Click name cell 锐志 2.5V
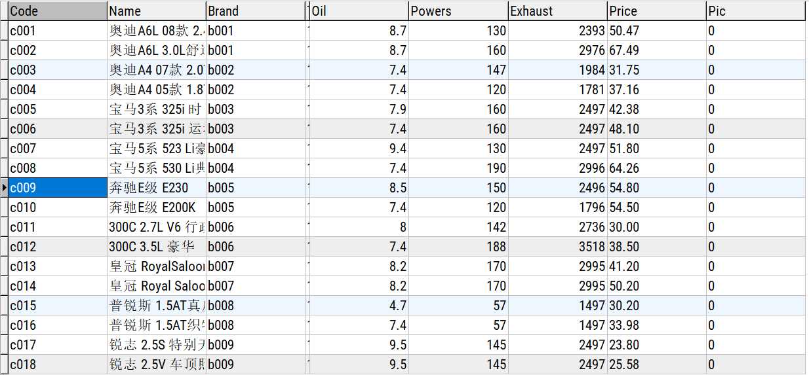 click(157, 365)
